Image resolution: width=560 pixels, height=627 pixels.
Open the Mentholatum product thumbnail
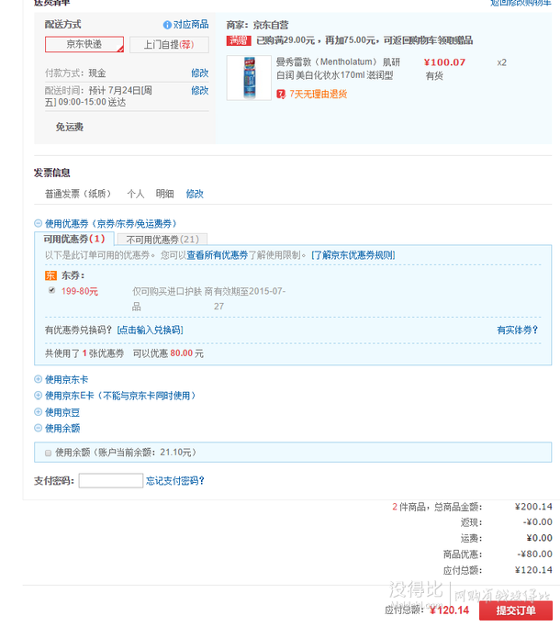point(249,78)
